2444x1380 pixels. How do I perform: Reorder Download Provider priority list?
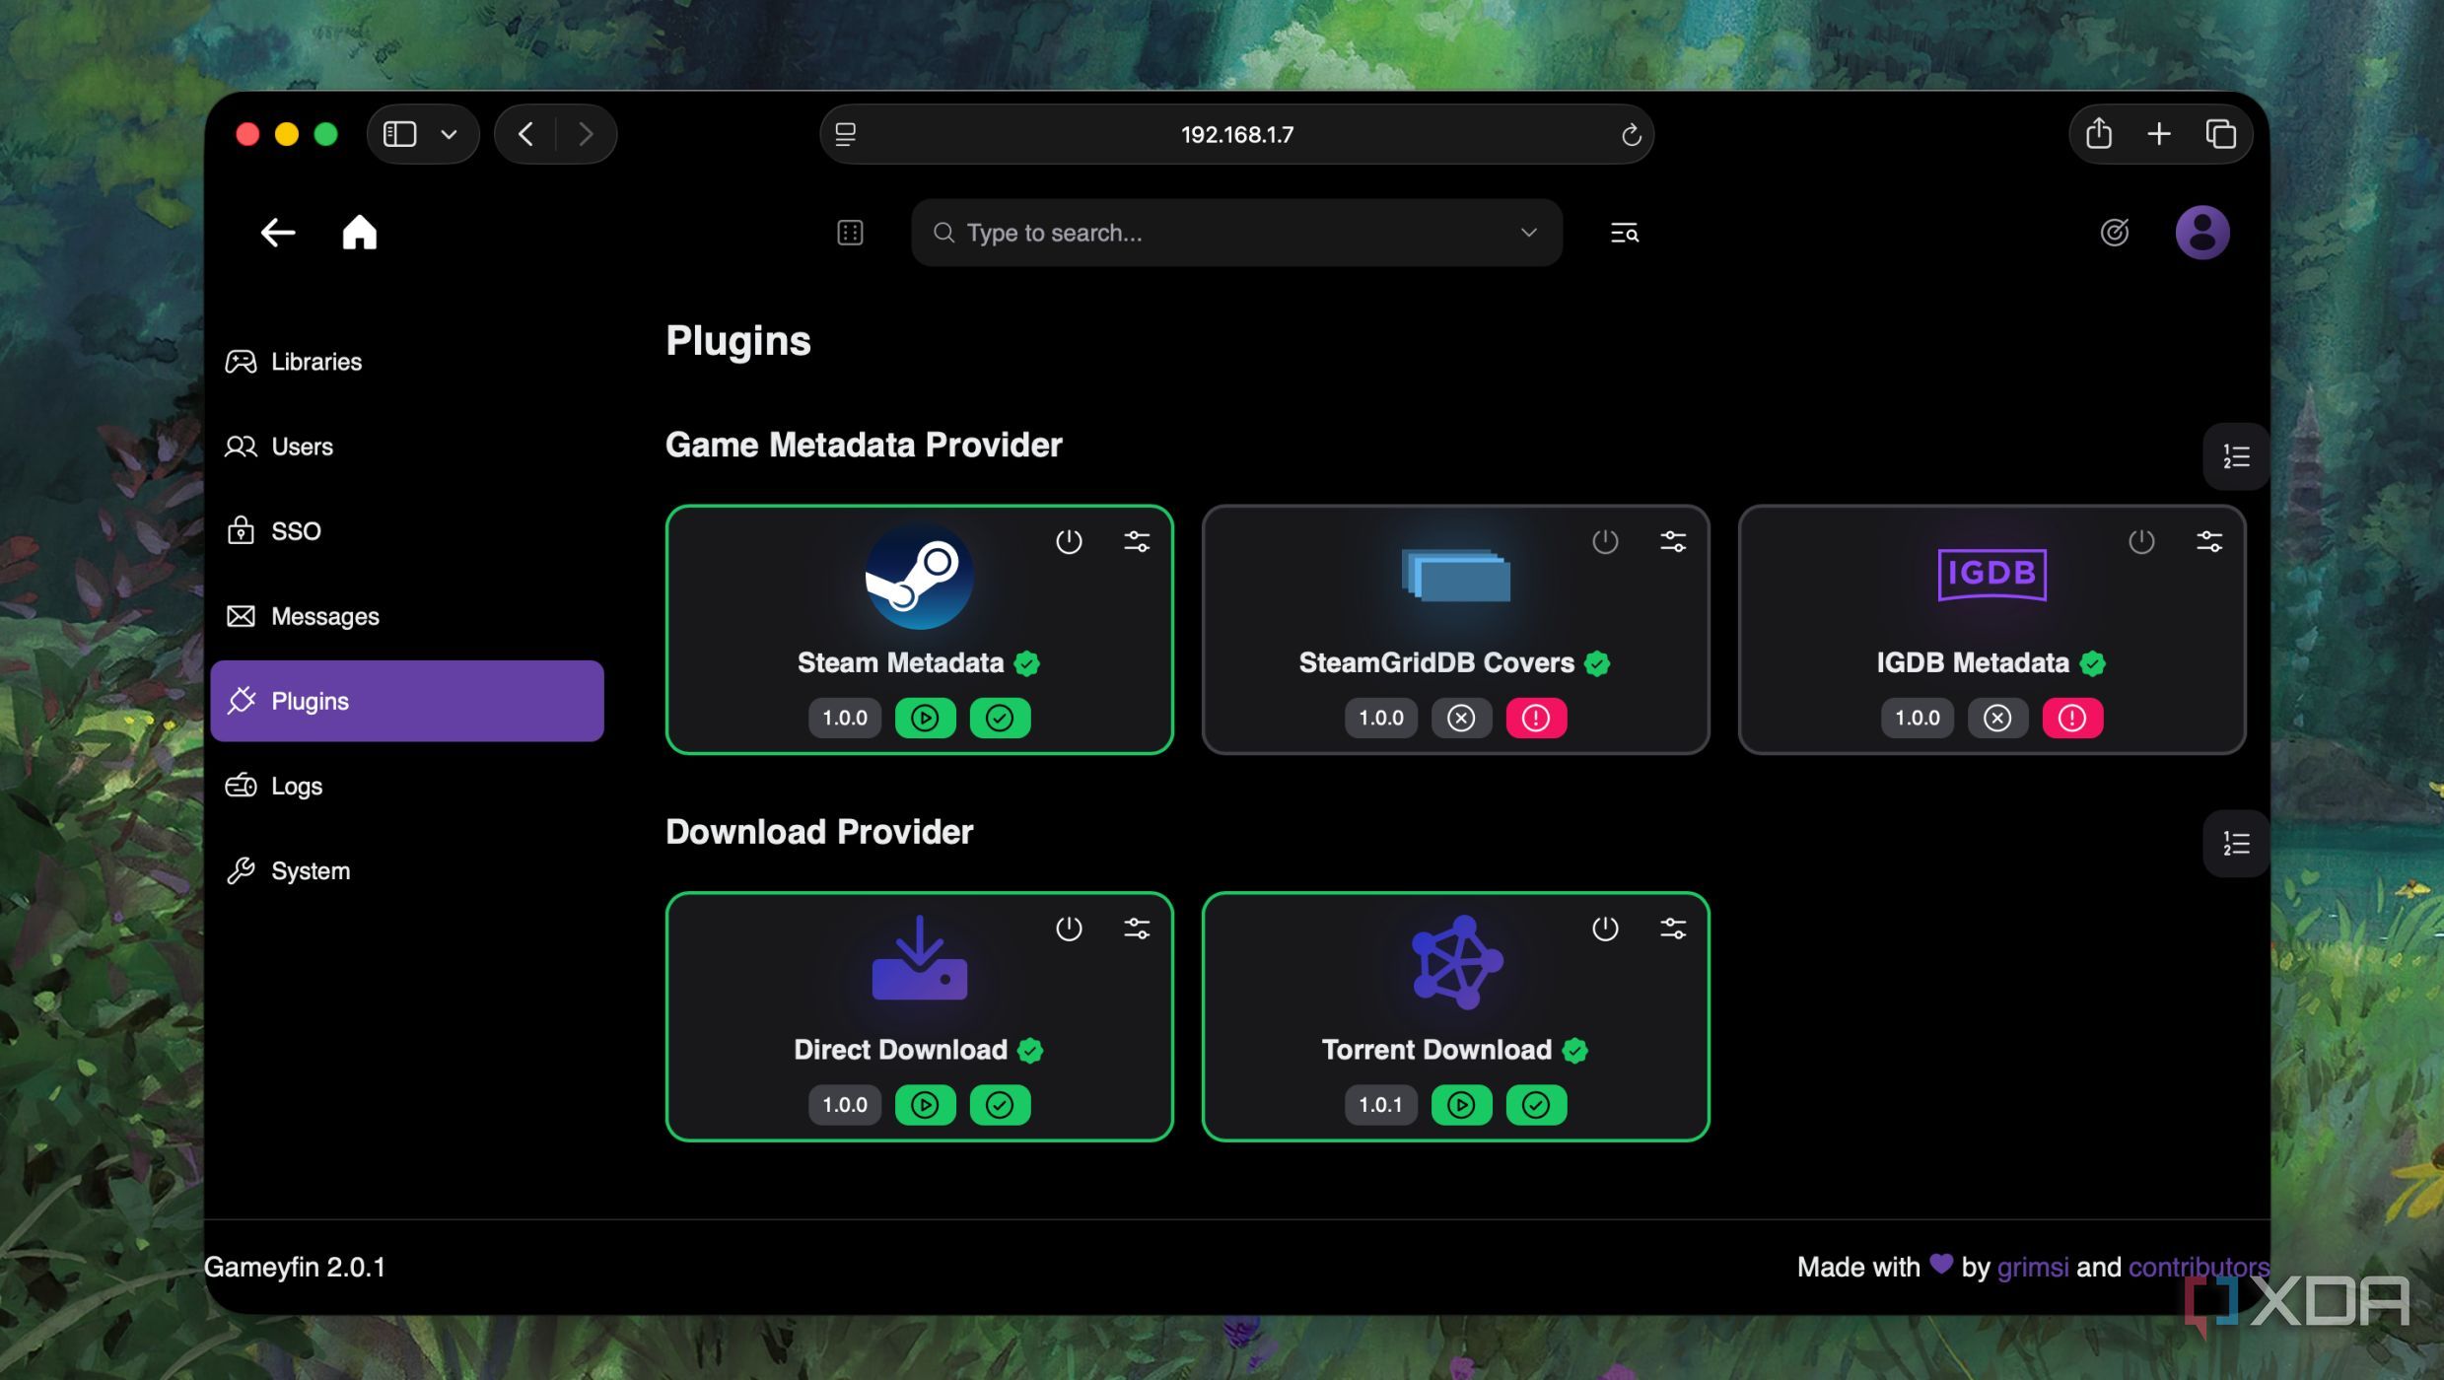point(2236,844)
